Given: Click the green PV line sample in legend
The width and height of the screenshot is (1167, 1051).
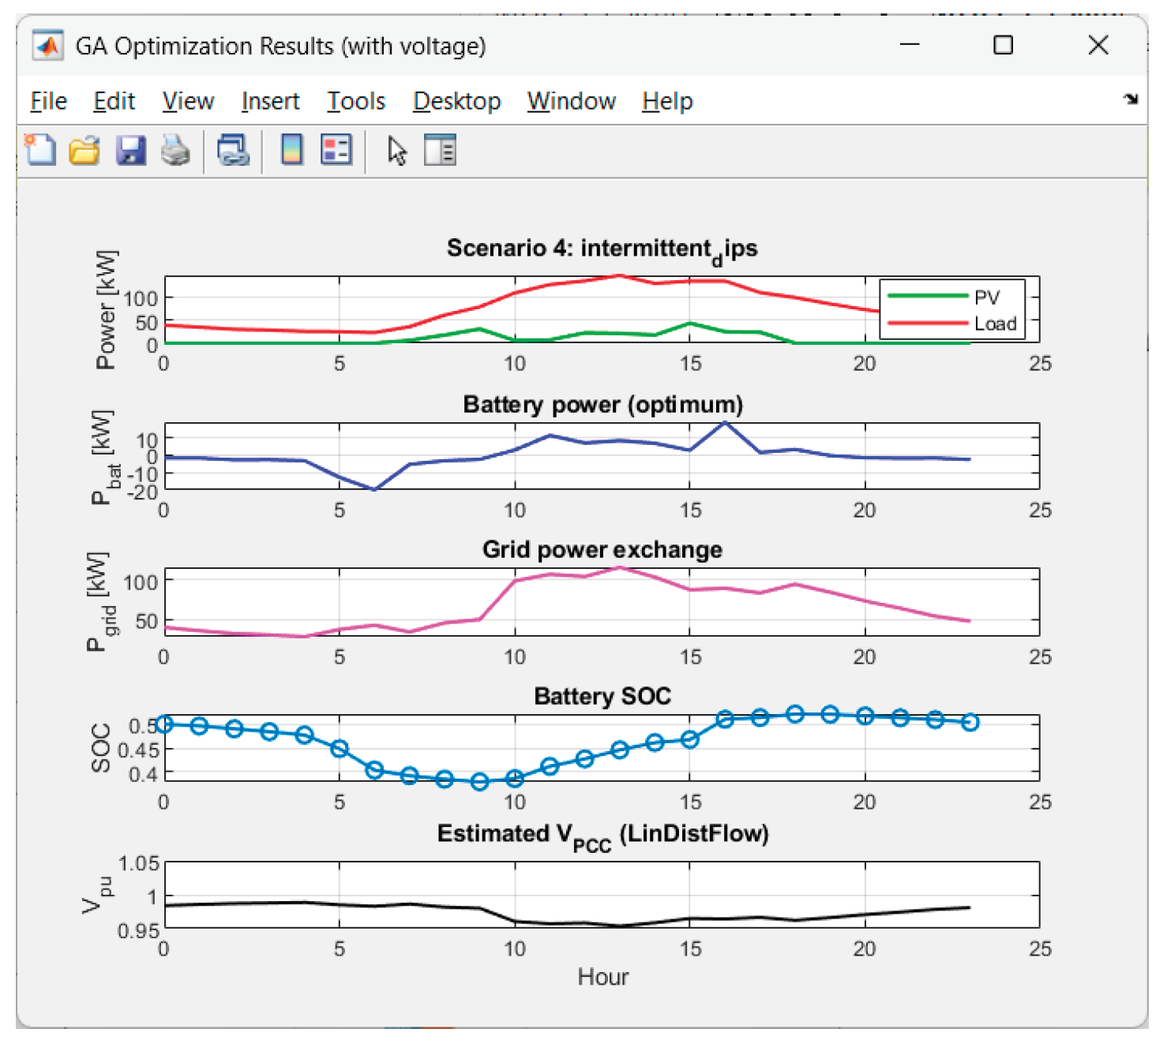Looking at the screenshot, I should pyautogui.click(x=927, y=297).
